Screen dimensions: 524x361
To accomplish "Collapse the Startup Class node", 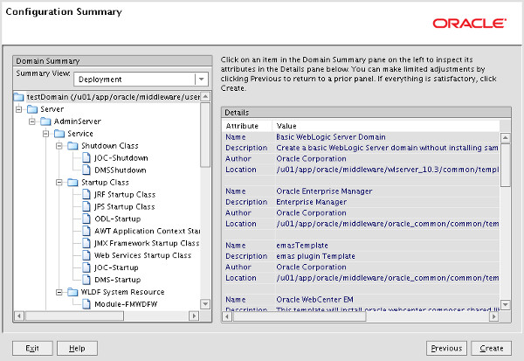I will (59, 183).
